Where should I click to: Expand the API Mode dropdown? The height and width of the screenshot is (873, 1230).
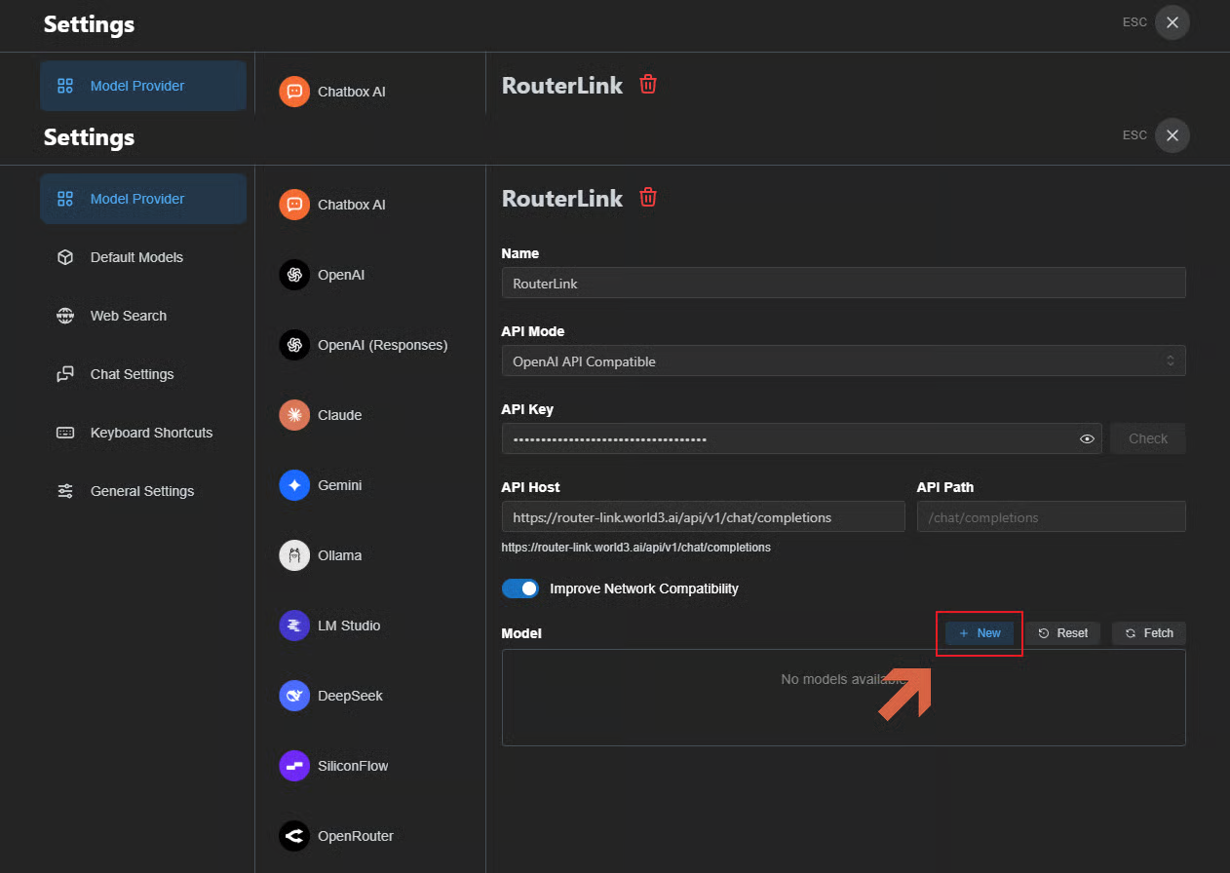(843, 361)
